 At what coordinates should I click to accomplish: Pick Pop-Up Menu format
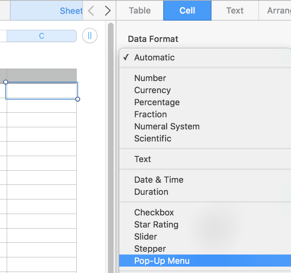(162, 261)
